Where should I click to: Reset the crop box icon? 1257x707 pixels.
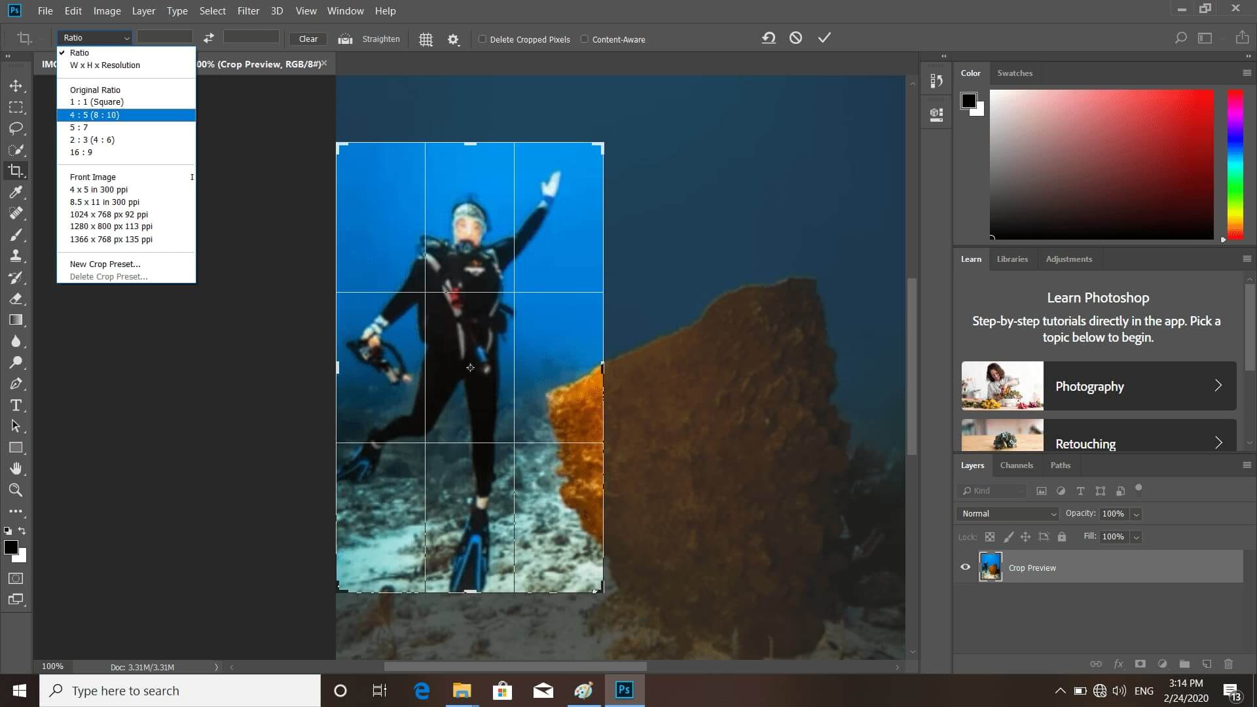(769, 38)
